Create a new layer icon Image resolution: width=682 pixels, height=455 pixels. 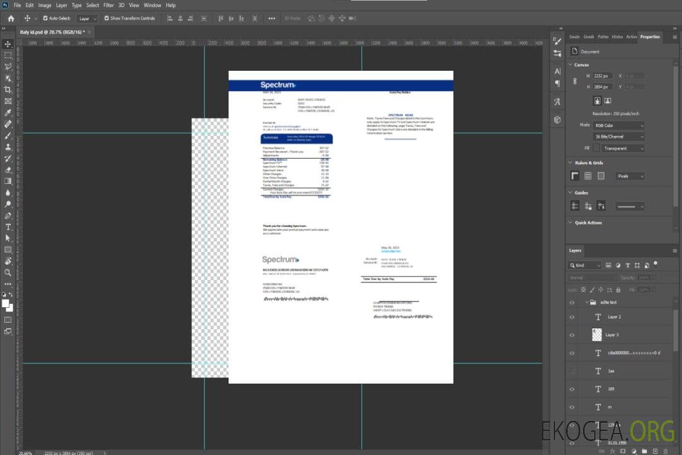coord(655,451)
